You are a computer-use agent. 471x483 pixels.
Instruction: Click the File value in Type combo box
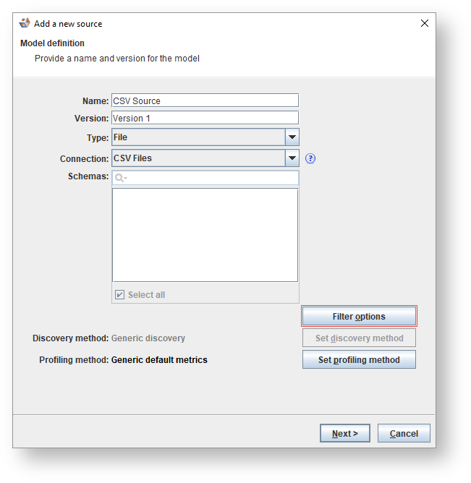(x=197, y=137)
